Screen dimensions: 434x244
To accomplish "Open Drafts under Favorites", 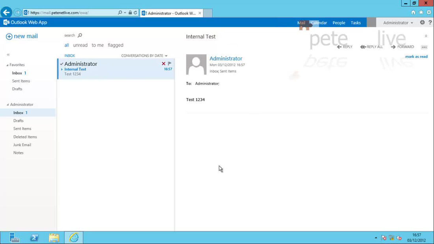I will [17, 89].
